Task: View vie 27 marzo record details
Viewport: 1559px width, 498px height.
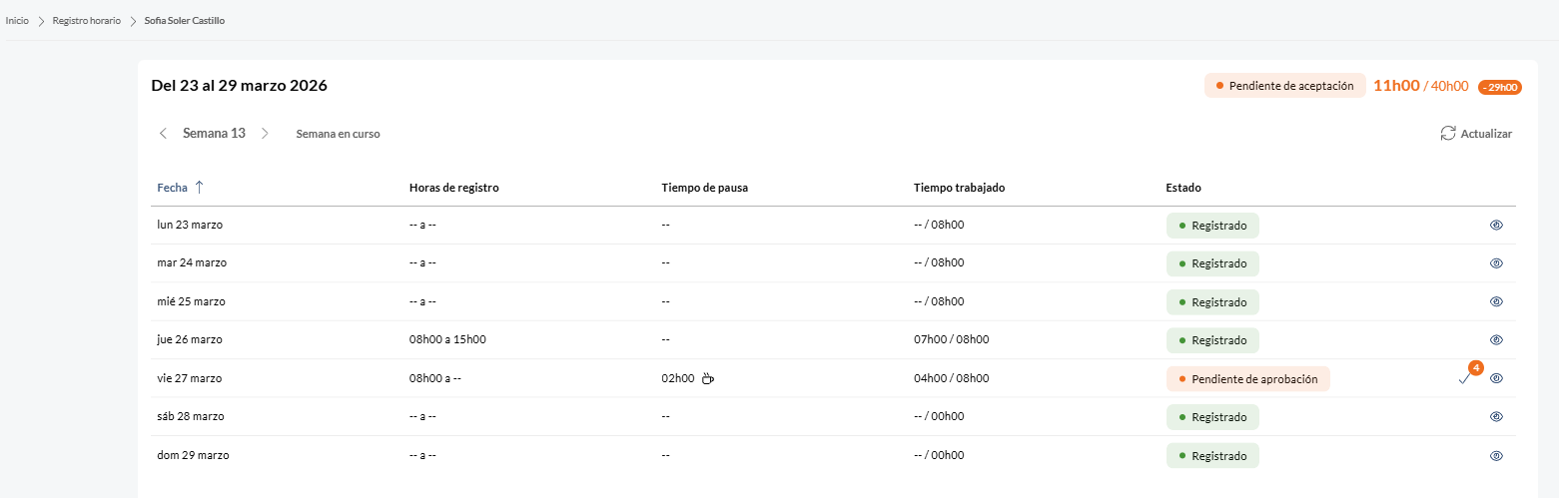Action: pyautogui.click(x=1496, y=378)
